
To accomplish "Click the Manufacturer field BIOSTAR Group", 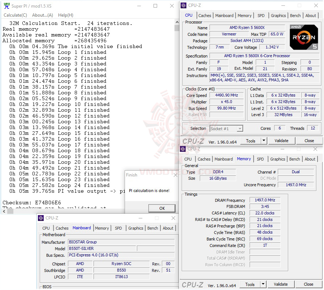I will tap(121, 242).
